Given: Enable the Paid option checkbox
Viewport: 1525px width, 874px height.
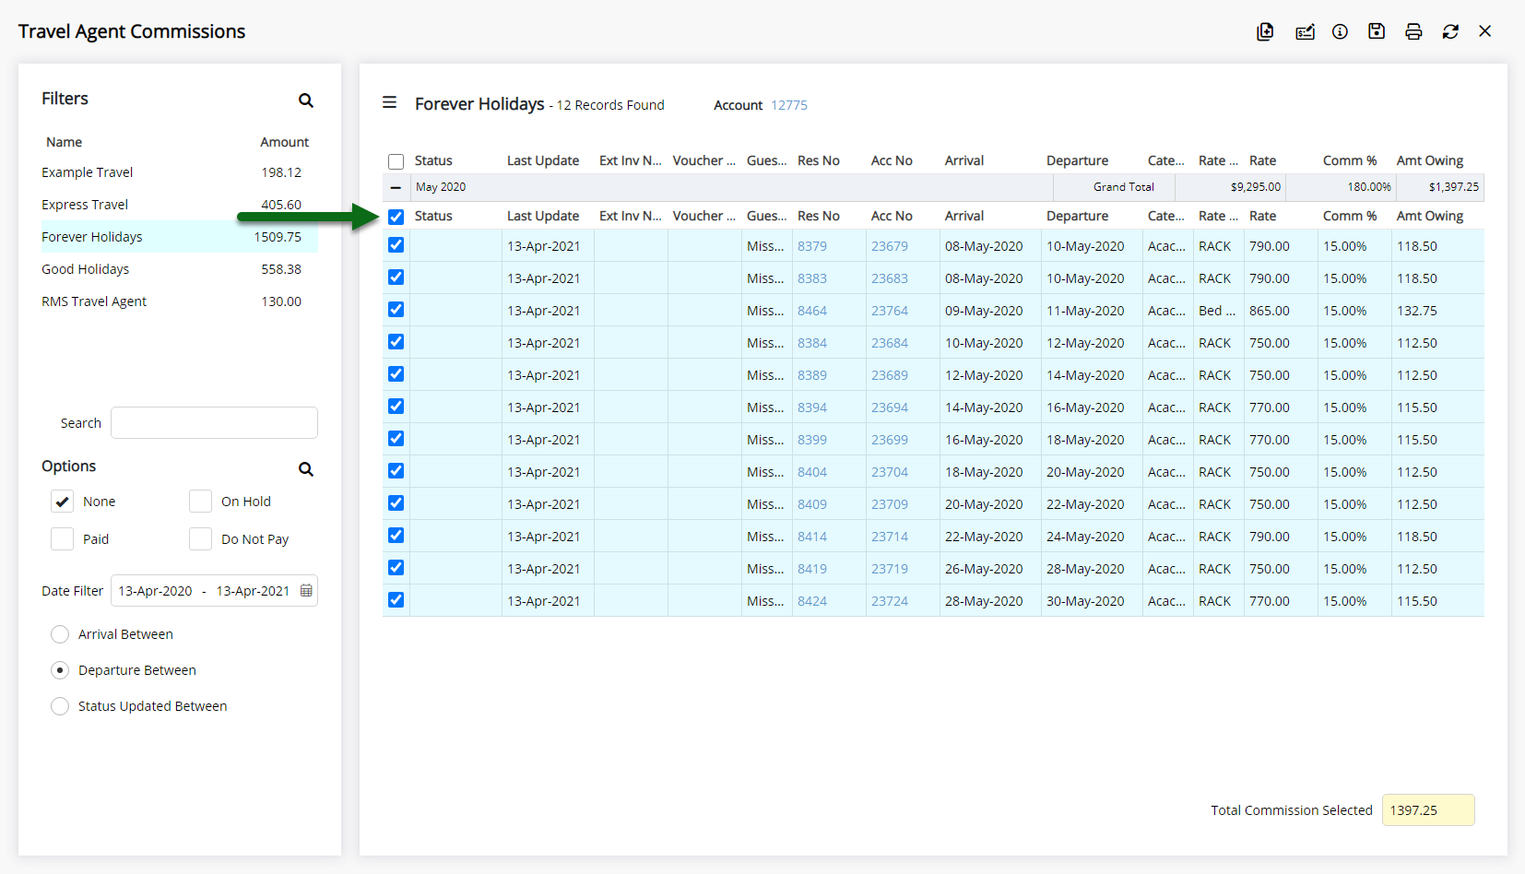Looking at the screenshot, I should [62, 539].
